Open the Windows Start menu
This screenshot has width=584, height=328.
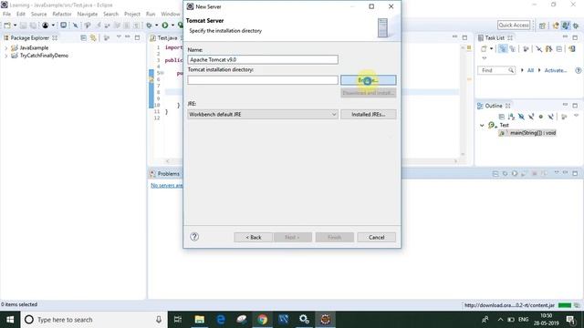pos(10,320)
